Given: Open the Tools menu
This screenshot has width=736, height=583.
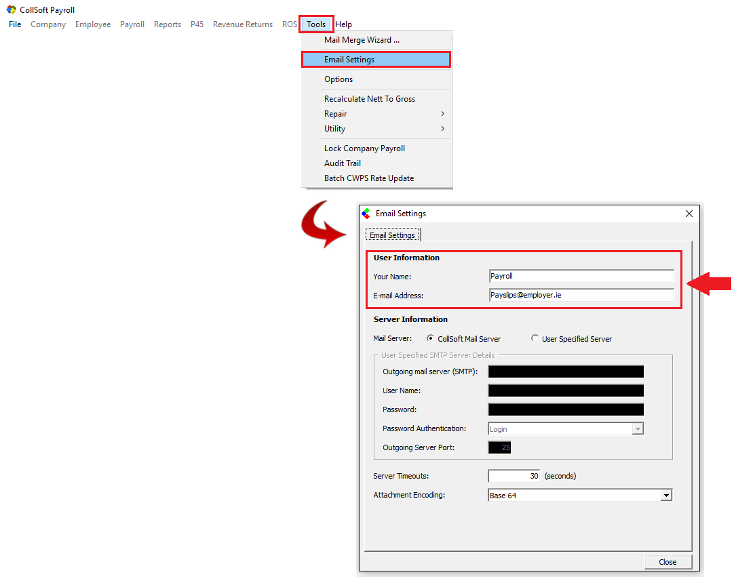Looking at the screenshot, I should tap(316, 24).
